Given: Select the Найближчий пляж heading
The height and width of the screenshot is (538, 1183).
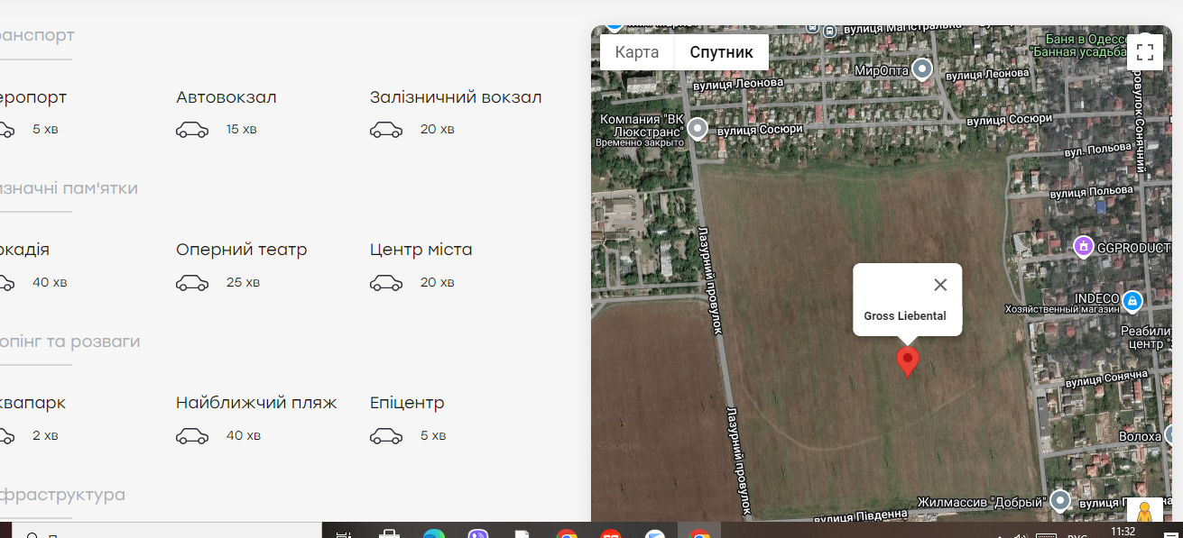Looking at the screenshot, I should coord(256,403).
